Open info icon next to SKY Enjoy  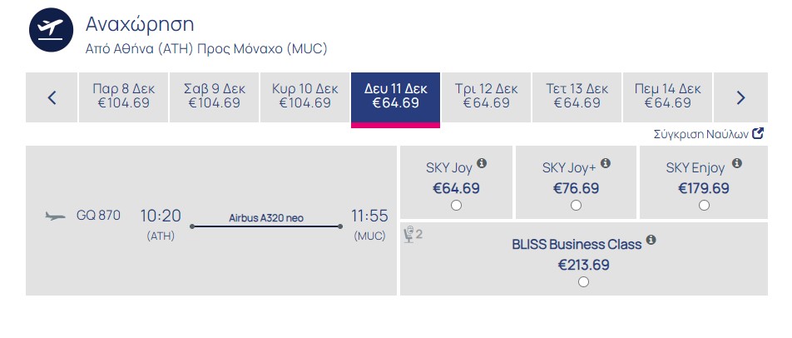click(737, 163)
